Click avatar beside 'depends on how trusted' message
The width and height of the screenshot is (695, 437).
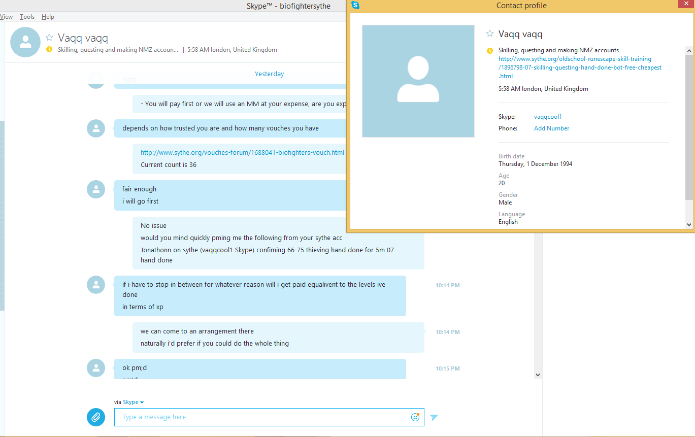coord(96,128)
